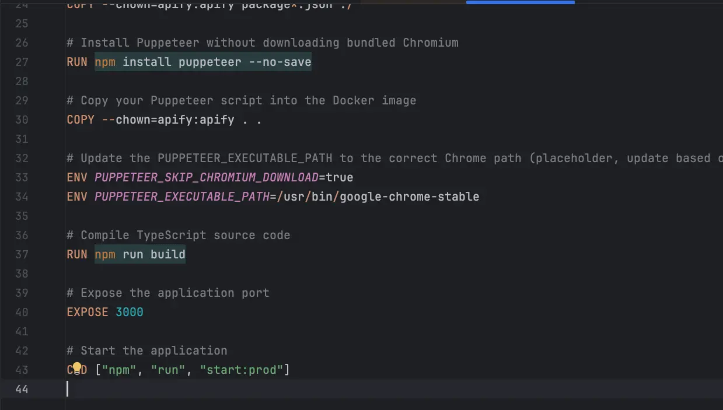The height and width of the screenshot is (410, 723).
Task: Click the highlighted npm token on line 37
Action: coord(105,254)
